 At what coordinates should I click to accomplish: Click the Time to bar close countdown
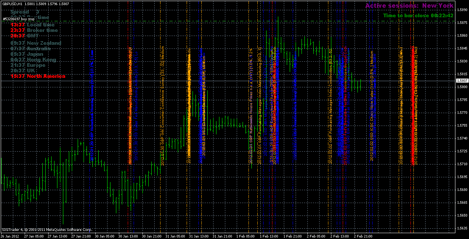[x=418, y=16]
